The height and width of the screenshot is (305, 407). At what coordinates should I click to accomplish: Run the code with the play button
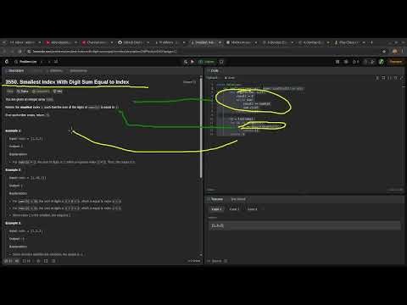tap(192, 62)
